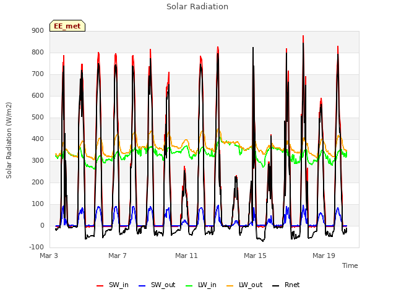Click the Mar 19 x-axis label

tap(324, 256)
